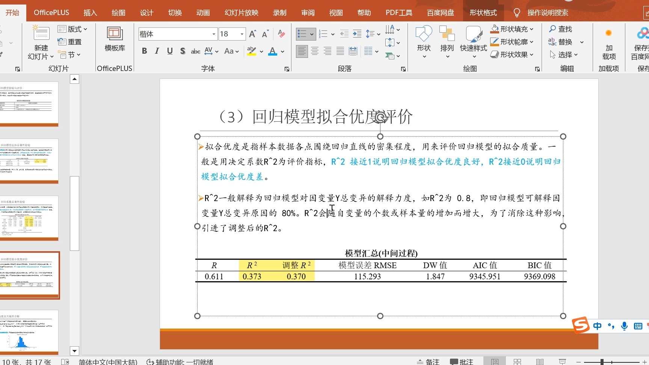Click accessibility status 辅助功能
649x365 pixels.
180,362
